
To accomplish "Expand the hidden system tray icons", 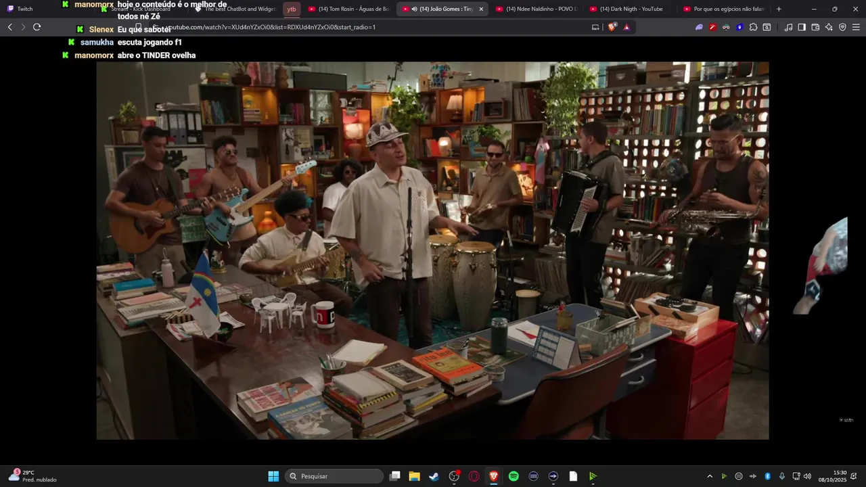I will pos(710,476).
